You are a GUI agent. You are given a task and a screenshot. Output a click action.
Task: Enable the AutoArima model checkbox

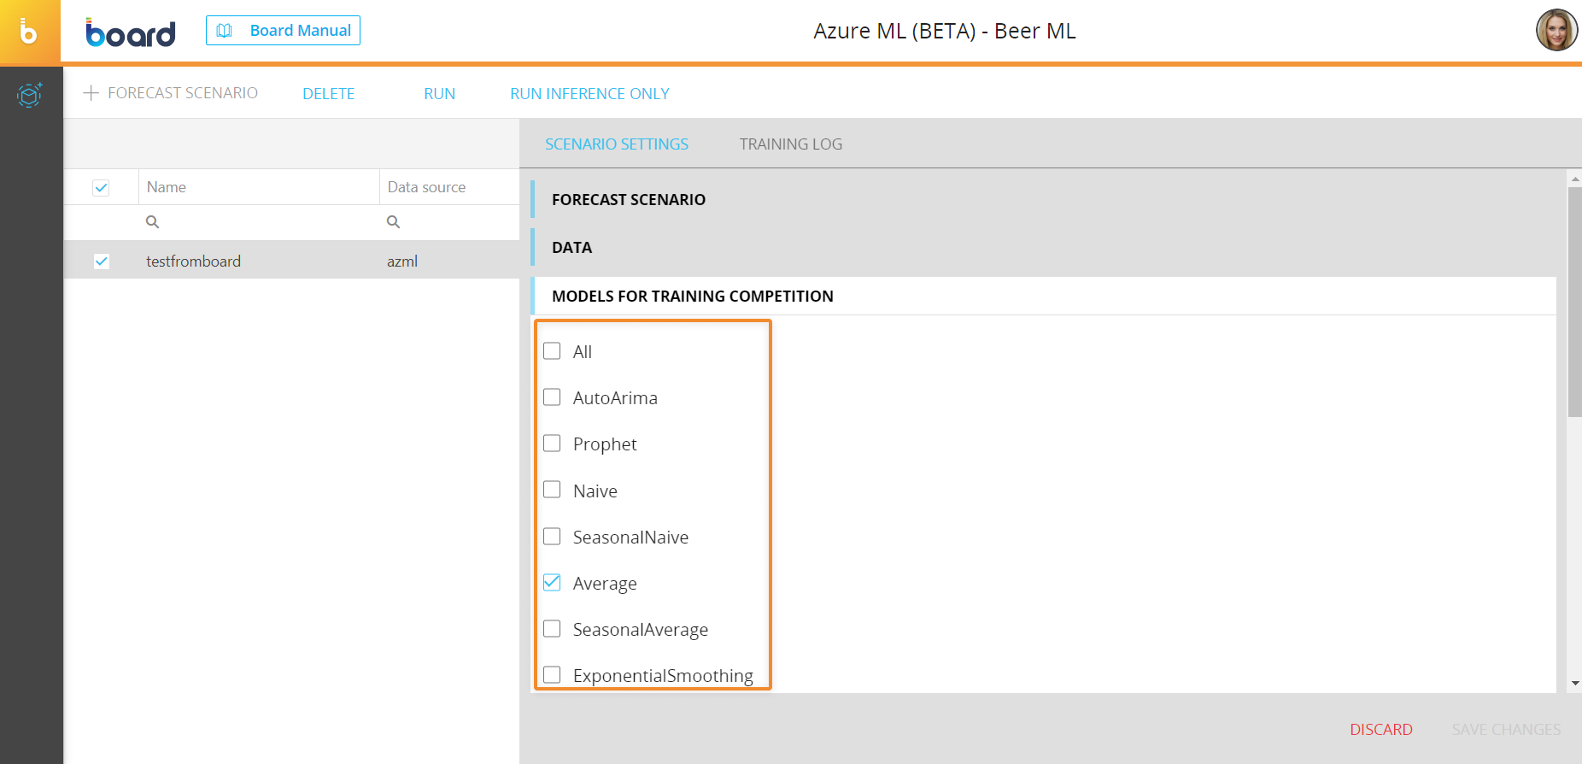[x=552, y=397]
